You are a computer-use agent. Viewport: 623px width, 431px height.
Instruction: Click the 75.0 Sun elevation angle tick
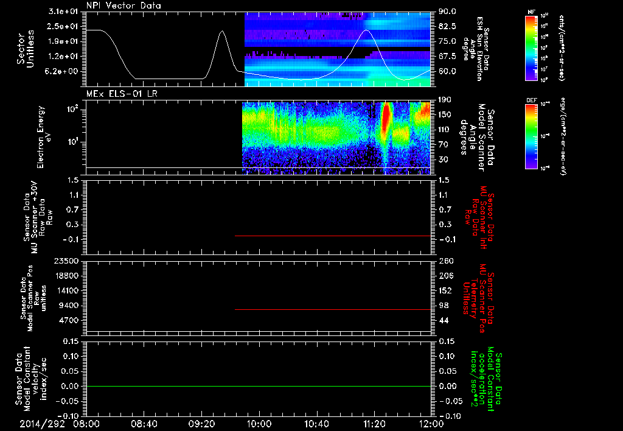(x=447, y=41)
